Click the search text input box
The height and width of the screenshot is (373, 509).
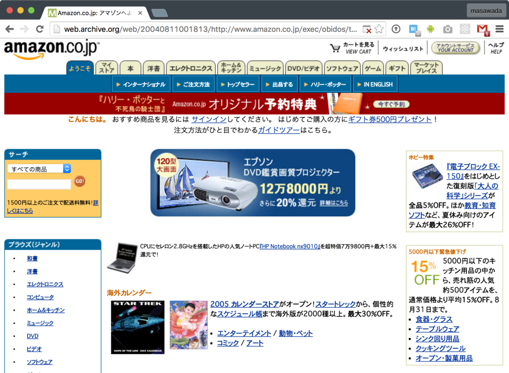39,184
